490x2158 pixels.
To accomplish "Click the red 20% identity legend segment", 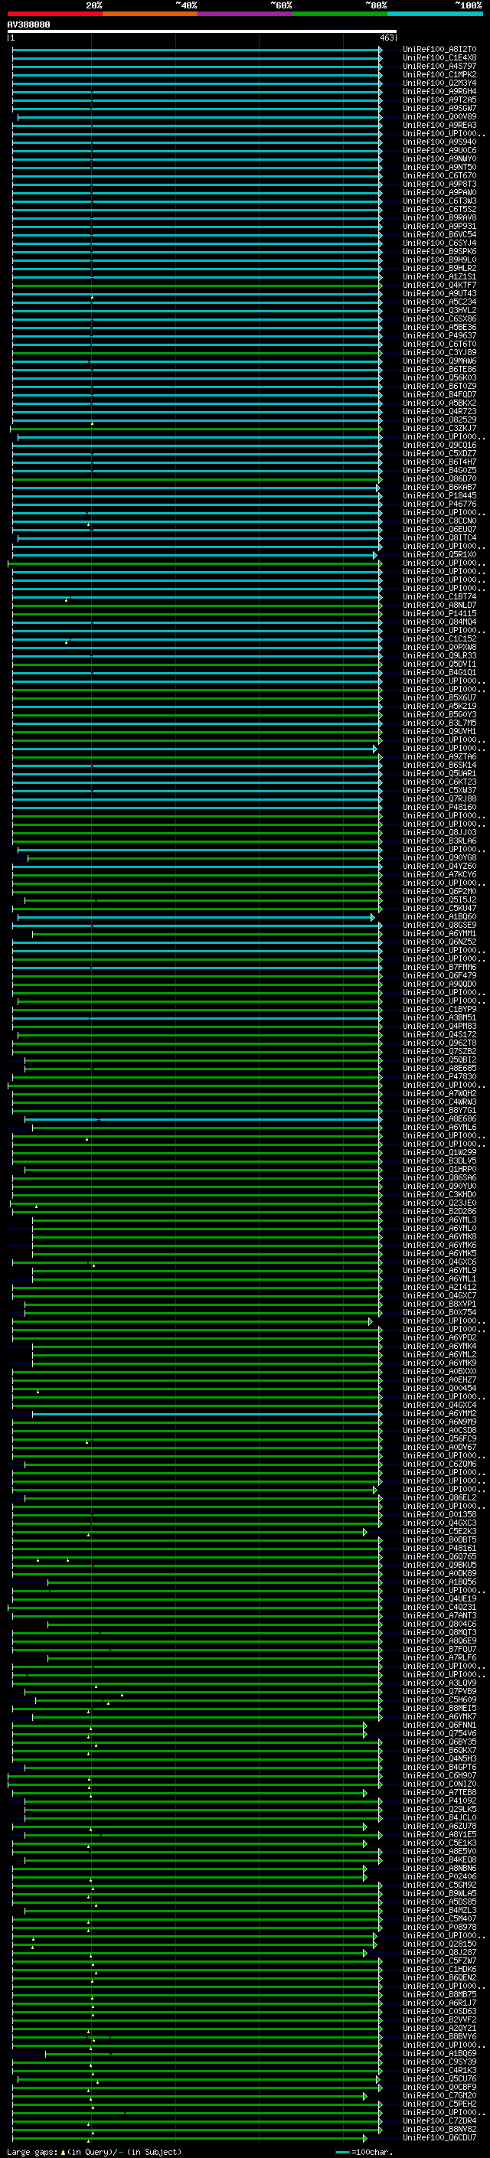I will (54, 14).
